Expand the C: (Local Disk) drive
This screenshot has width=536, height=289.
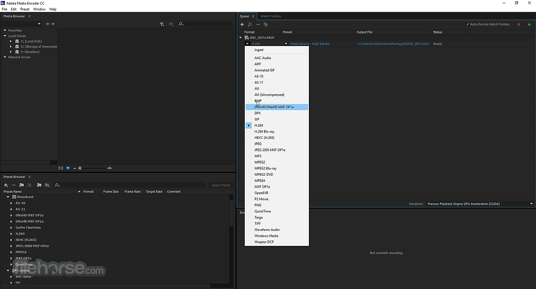[11, 41]
